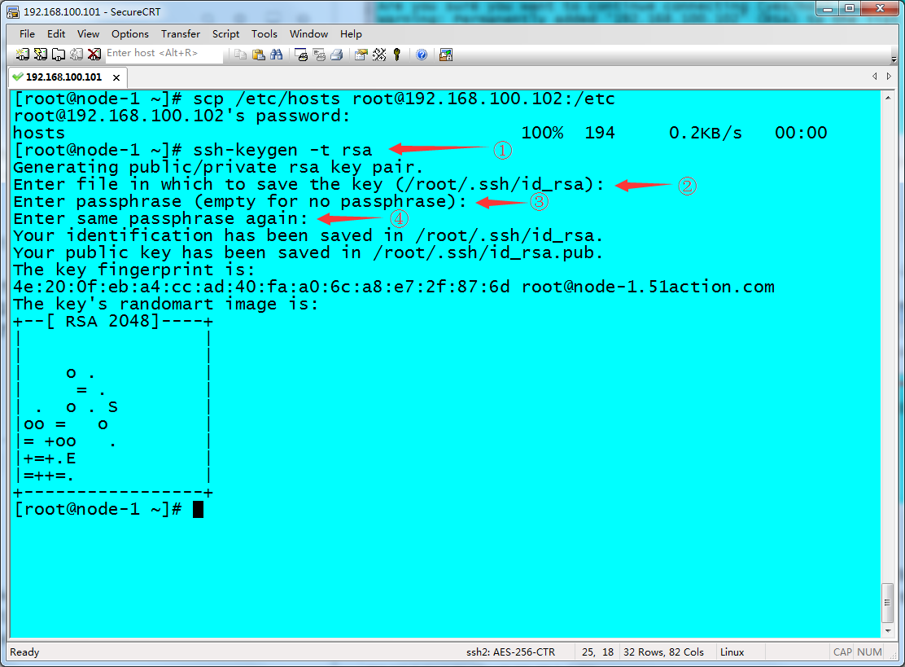The image size is (905, 667).
Task: Click cursor position '25, 18' in status bar
Action: [597, 652]
